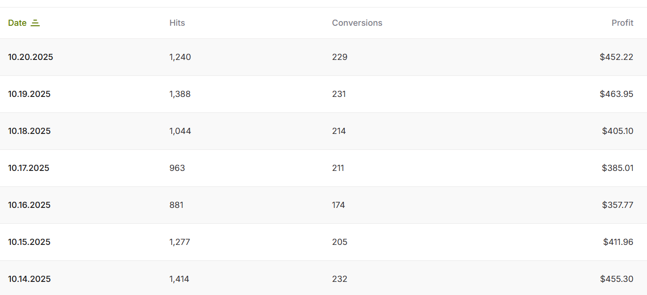This screenshot has width=647, height=295.
Task: Click the Conversions column header
Action: pyautogui.click(x=357, y=23)
